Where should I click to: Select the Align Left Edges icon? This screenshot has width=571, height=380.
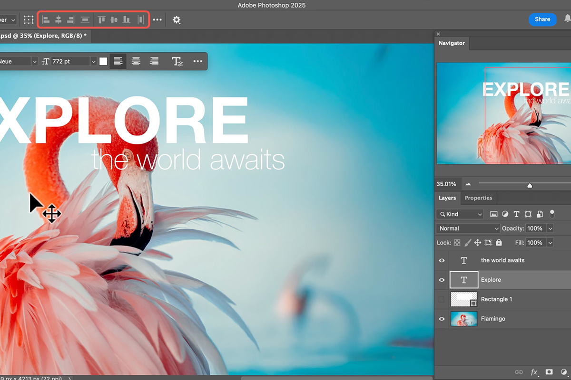pyautogui.click(x=46, y=19)
